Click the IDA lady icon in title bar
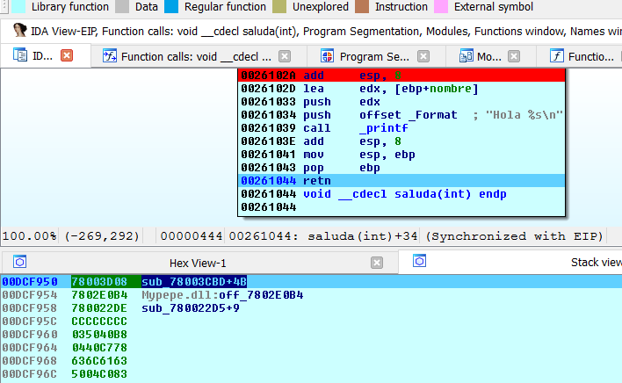 click(x=18, y=30)
